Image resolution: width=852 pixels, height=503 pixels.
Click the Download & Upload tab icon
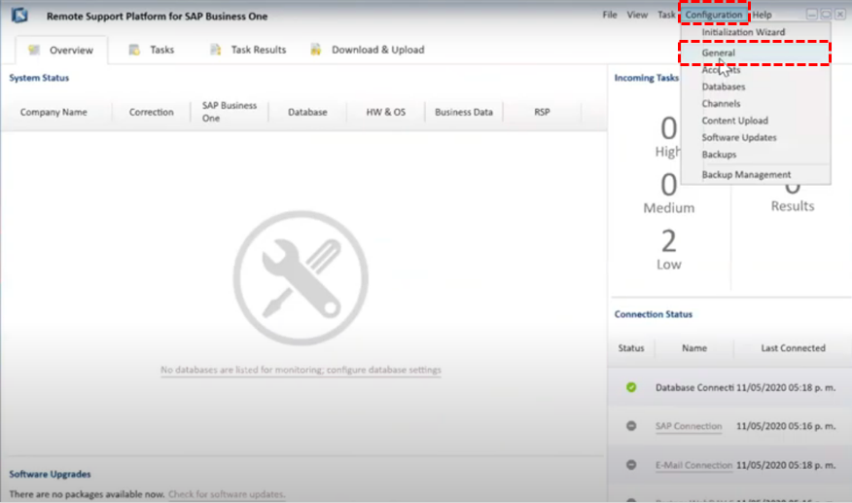click(316, 50)
